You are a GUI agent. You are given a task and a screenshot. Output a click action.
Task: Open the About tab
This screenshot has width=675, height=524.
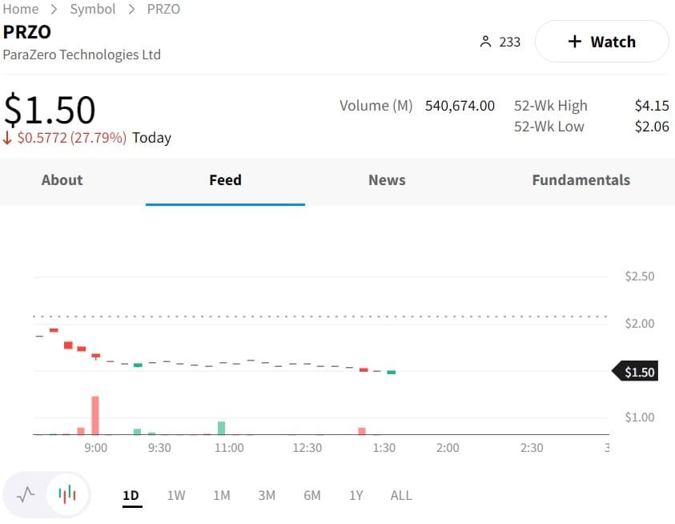(x=62, y=180)
